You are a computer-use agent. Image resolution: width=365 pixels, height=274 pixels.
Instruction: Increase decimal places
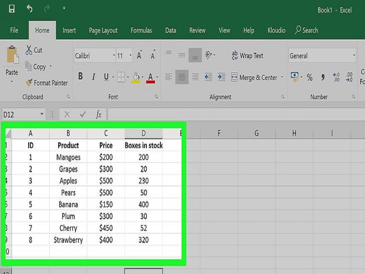(336, 77)
